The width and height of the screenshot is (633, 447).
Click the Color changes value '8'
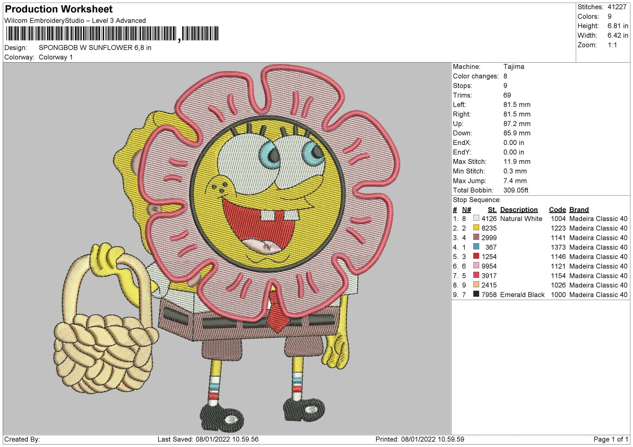pyautogui.click(x=505, y=76)
